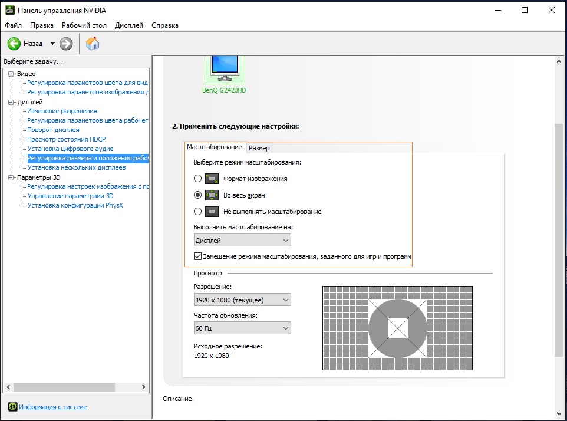
Task: Open 'Регулировка параметров изображения' video item
Action: coord(87,92)
